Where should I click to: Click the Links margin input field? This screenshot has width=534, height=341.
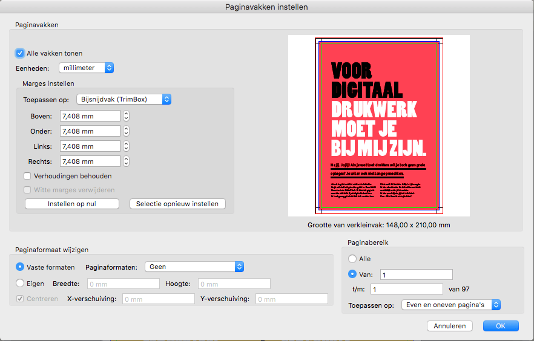tap(90, 146)
